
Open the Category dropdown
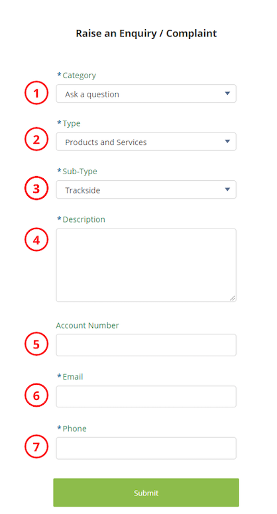point(146,94)
